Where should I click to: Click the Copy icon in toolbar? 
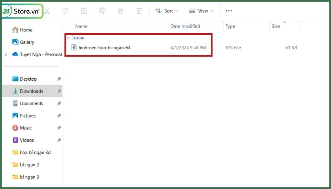pyautogui.click(x=65, y=11)
